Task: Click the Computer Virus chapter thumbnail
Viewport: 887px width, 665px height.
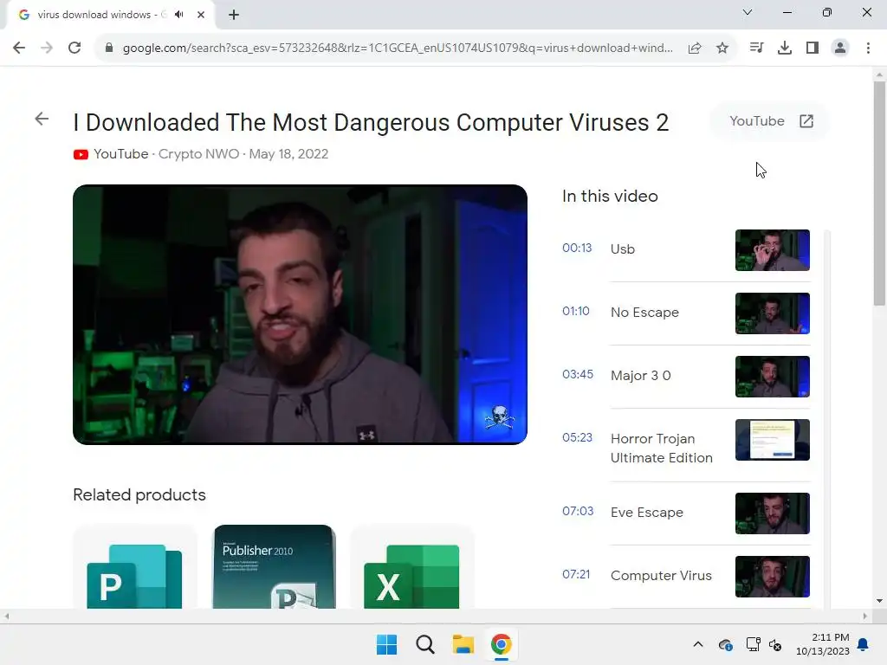Action: tap(772, 577)
